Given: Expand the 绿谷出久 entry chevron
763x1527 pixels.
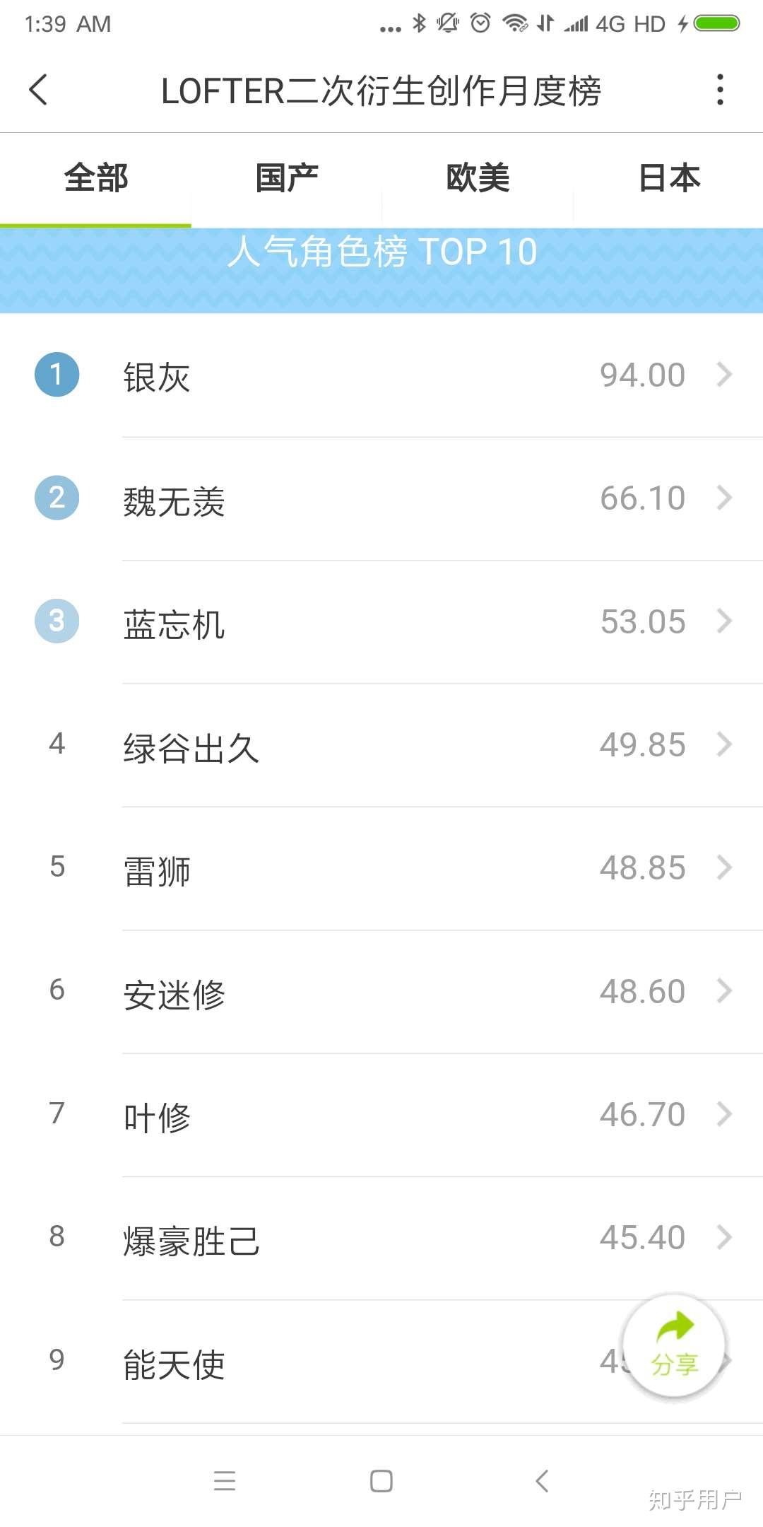Looking at the screenshot, I should (x=724, y=744).
